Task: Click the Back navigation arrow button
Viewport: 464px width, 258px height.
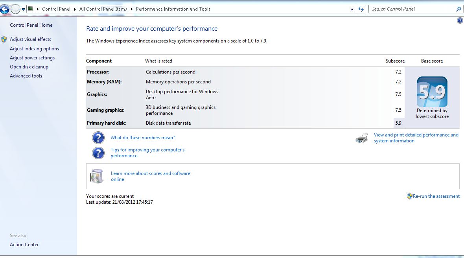Action: click(4, 9)
